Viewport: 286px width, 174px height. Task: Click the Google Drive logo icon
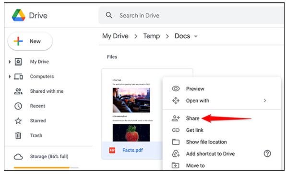pyautogui.click(x=18, y=15)
